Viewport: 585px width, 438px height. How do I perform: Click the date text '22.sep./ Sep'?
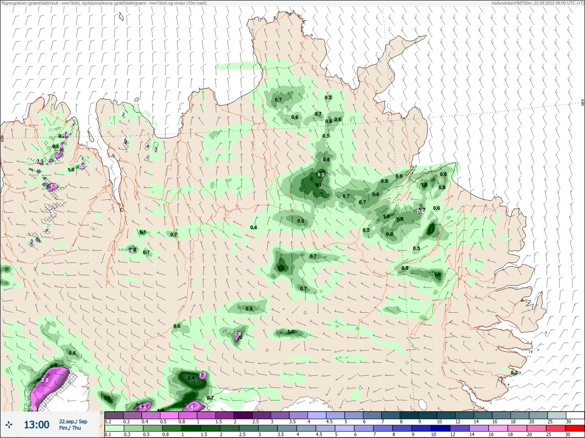pos(73,422)
